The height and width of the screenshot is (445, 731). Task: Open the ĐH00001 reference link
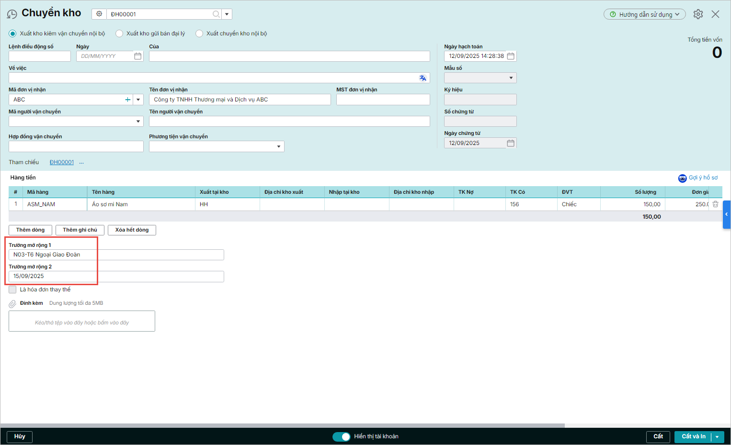[x=62, y=162]
